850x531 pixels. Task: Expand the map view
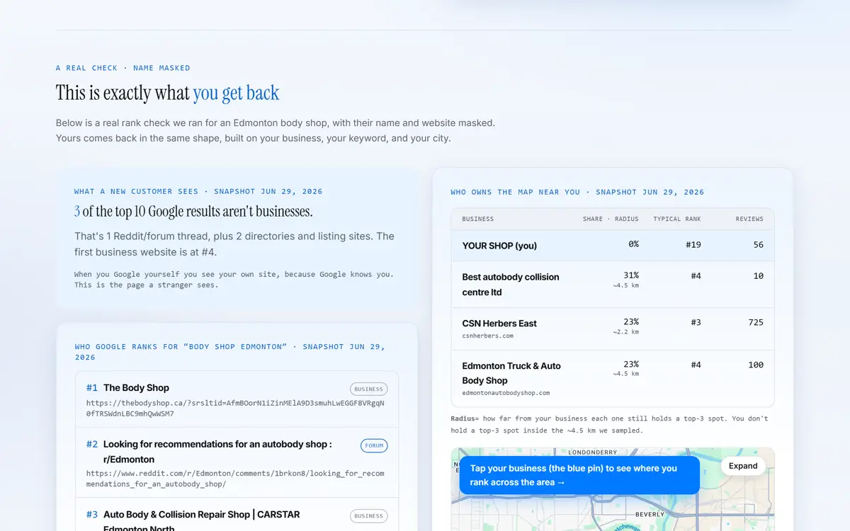tap(743, 466)
